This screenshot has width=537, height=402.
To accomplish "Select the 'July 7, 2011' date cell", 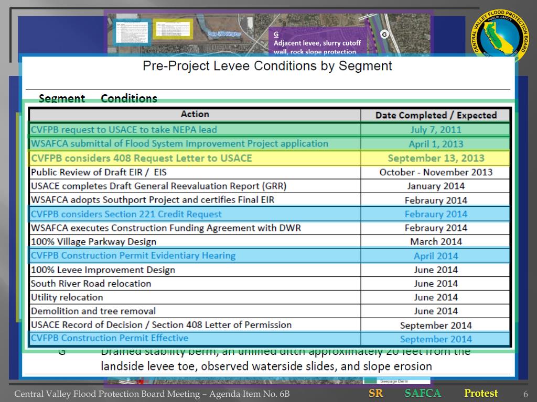I will [x=436, y=130].
